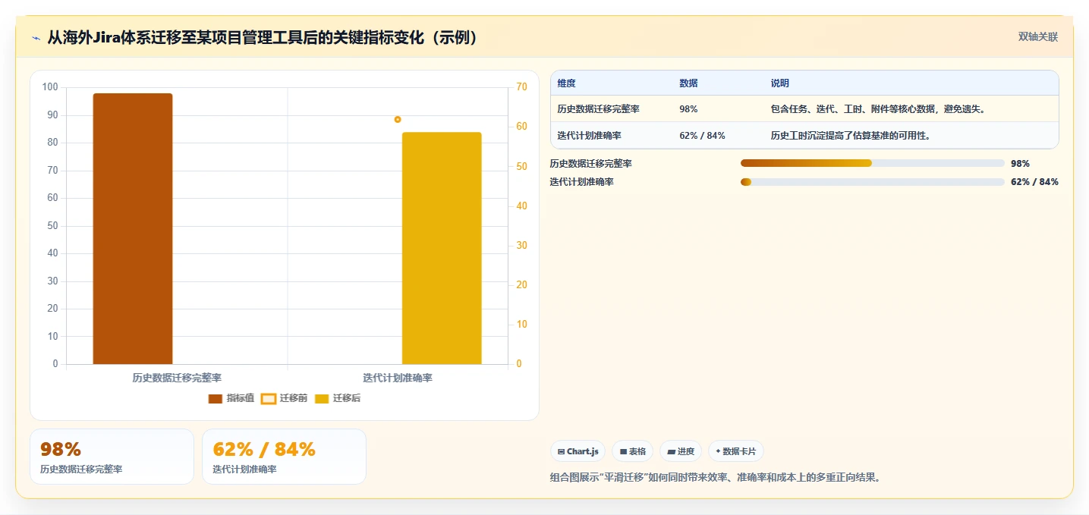
Task: Click the 迁移前 data point circle
Action: 398,119
